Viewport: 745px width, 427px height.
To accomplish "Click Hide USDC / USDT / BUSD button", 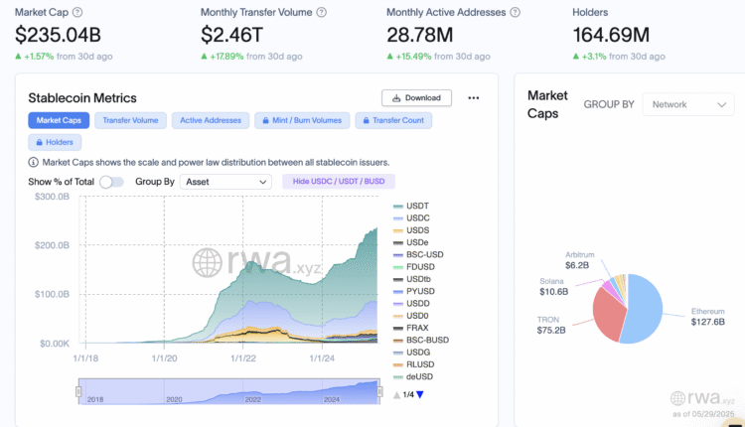I will coord(339,182).
